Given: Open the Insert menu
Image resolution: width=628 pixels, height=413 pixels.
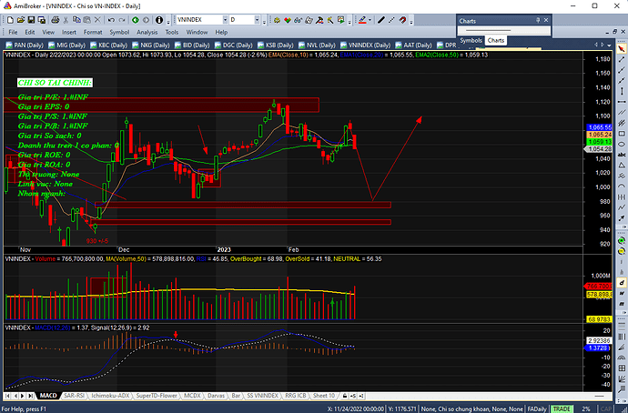Looking at the screenshot, I should [x=69, y=32].
